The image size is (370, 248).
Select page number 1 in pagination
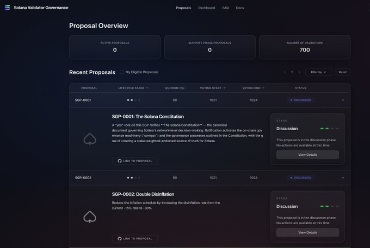[x=292, y=72]
